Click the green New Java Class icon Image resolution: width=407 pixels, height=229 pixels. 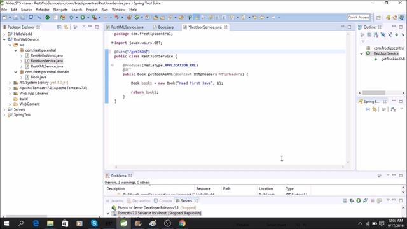pyautogui.click(x=137, y=17)
